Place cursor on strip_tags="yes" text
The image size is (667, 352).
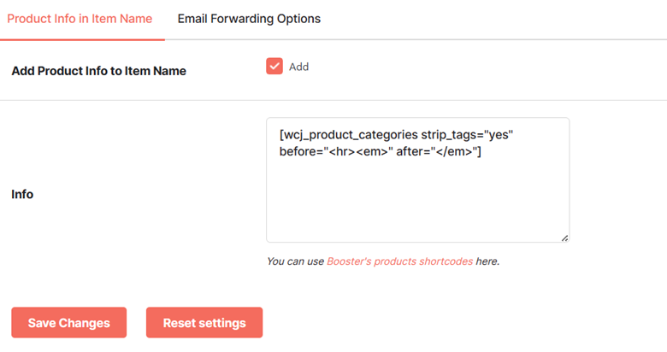(x=467, y=135)
